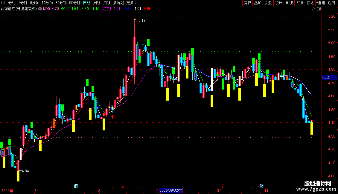
Task: Click the 解 marker on the timeline
Action: tap(76, 186)
